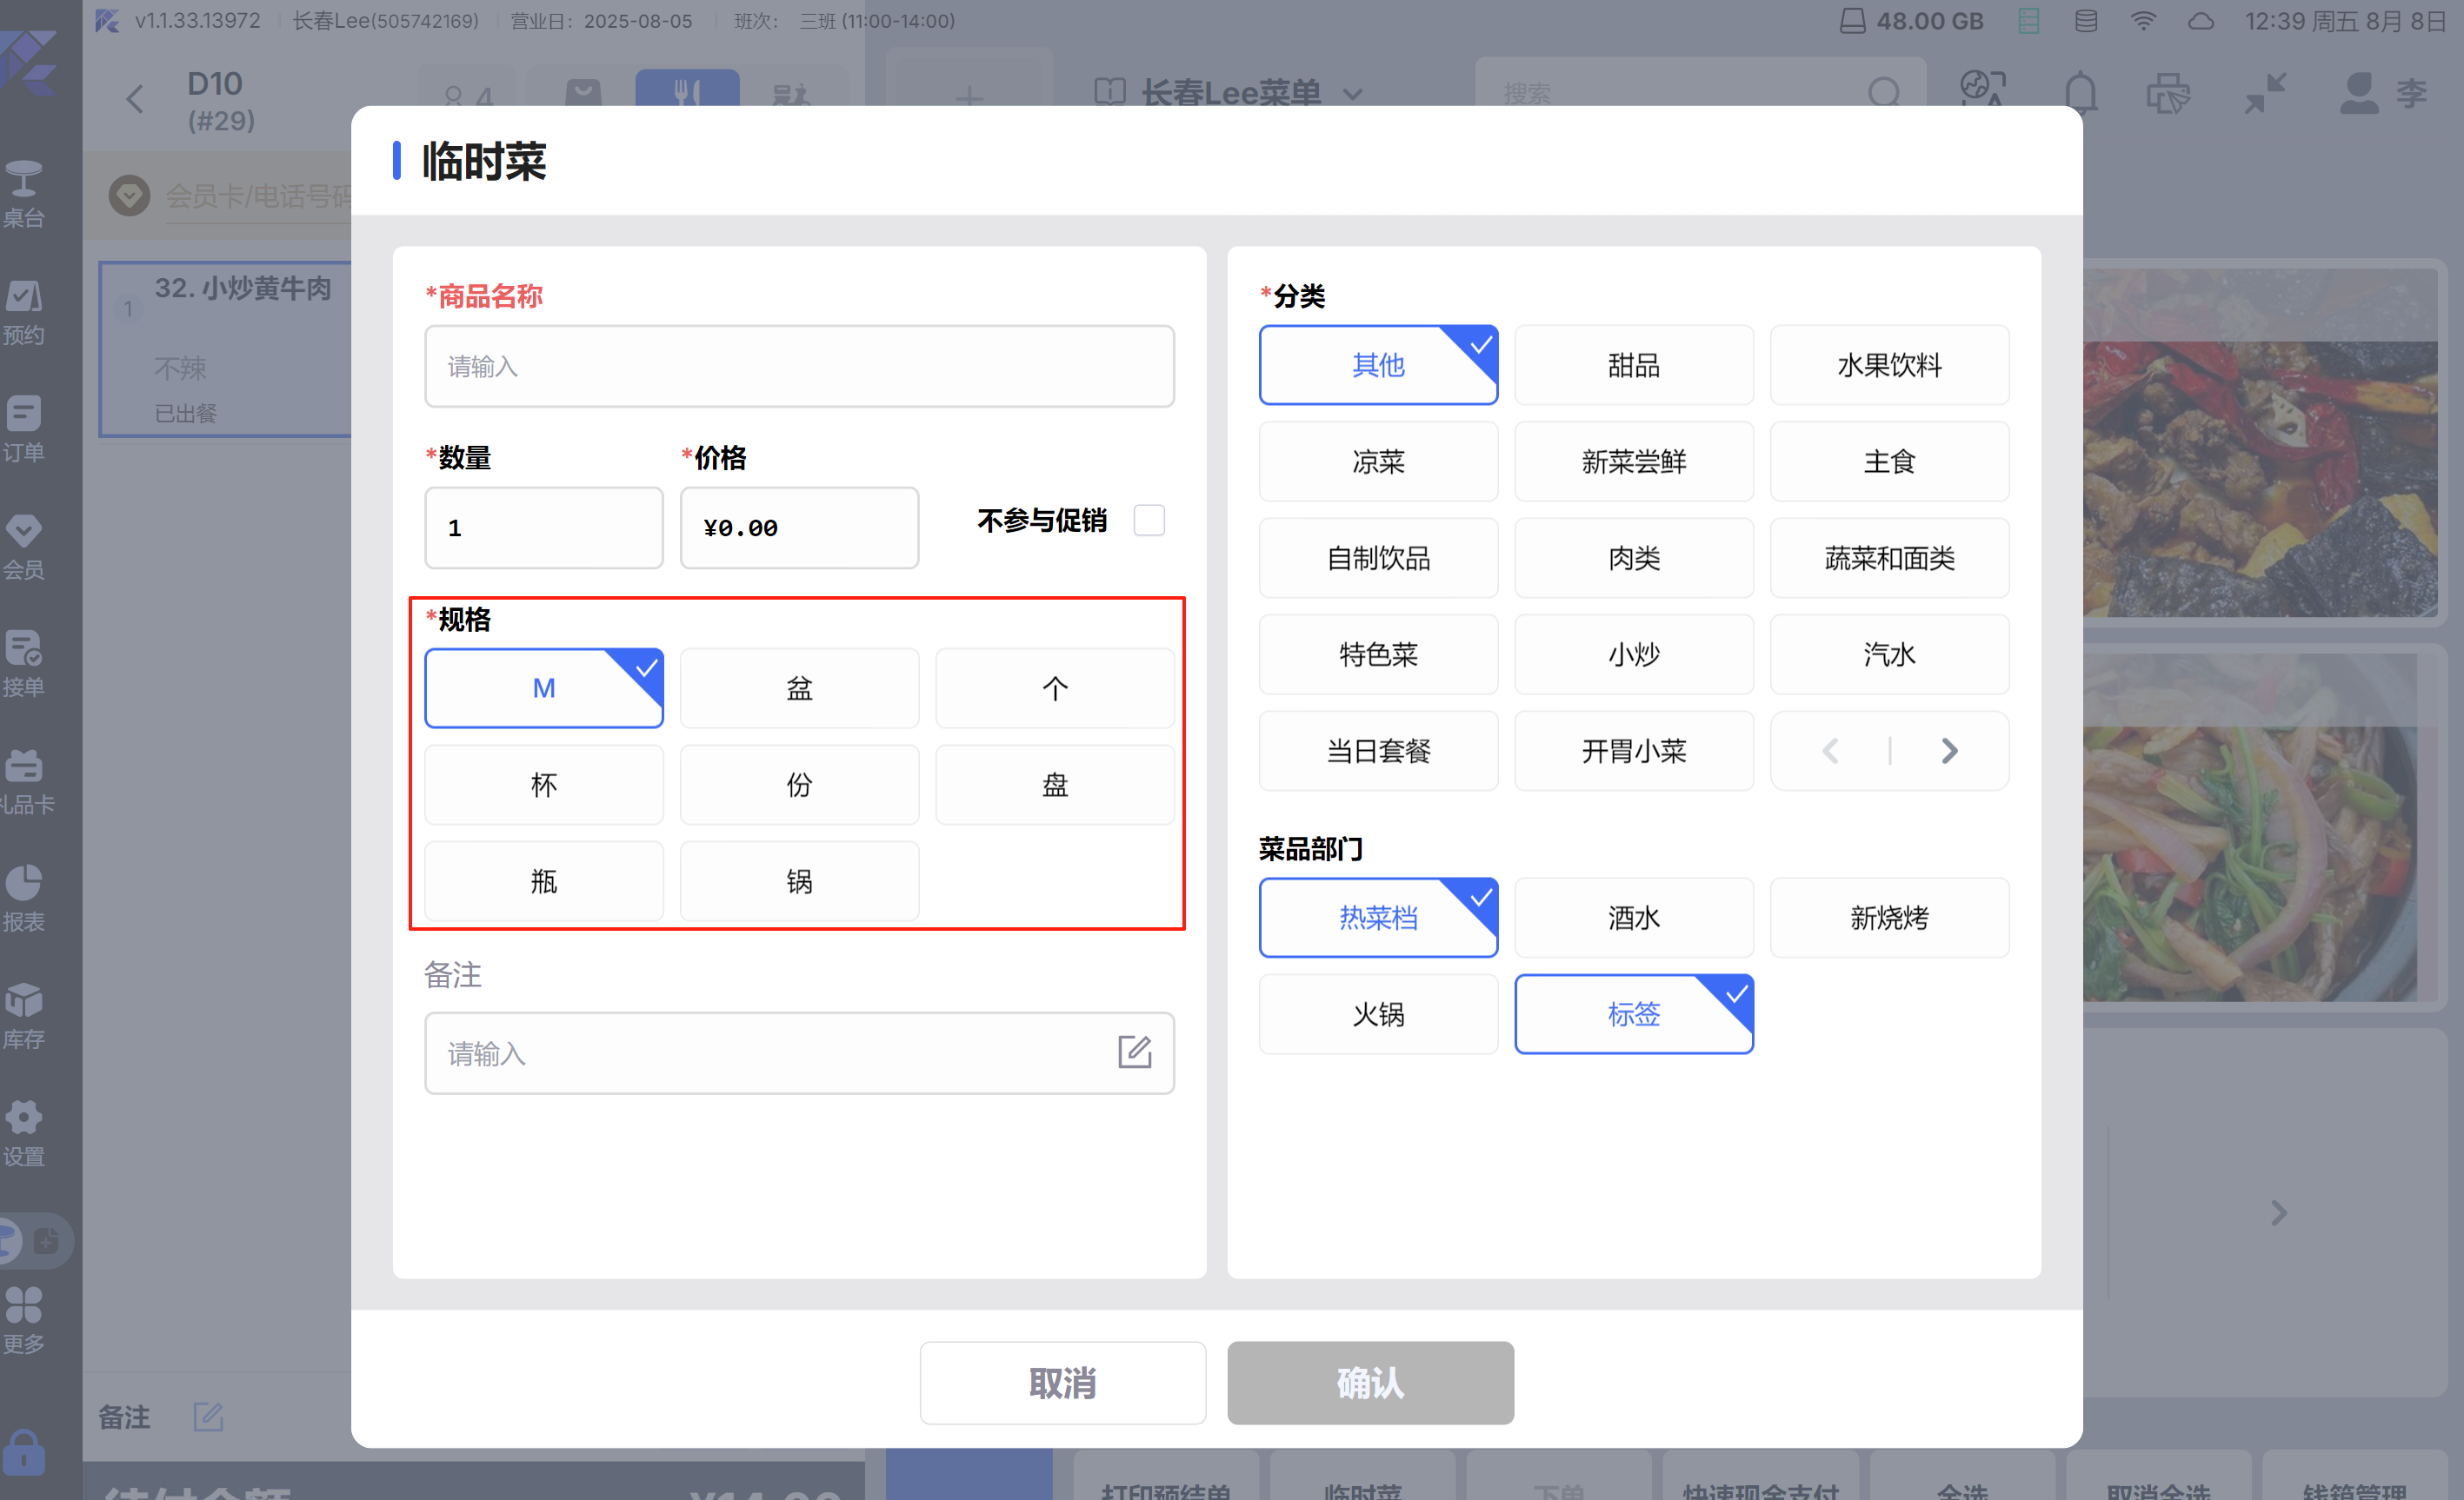Select the 盆 specification option
The height and width of the screenshot is (1500, 2464).
click(x=799, y=687)
